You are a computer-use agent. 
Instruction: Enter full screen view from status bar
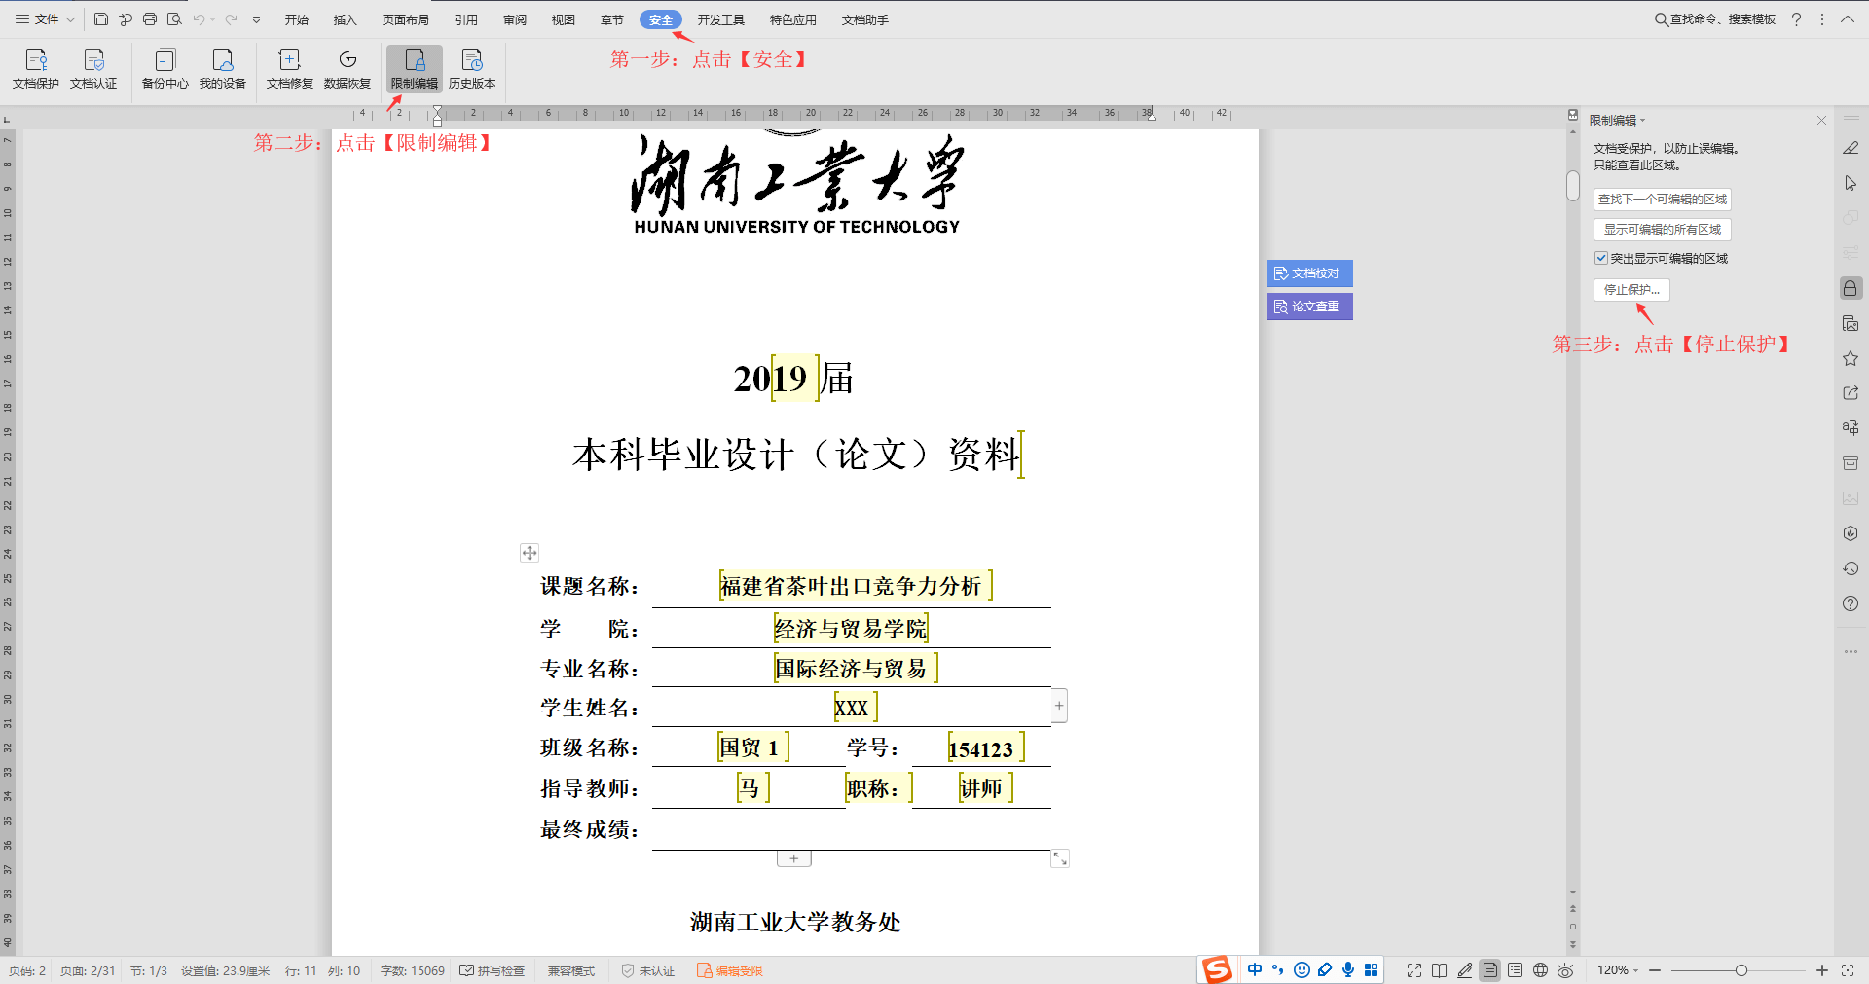[1414, 970]
